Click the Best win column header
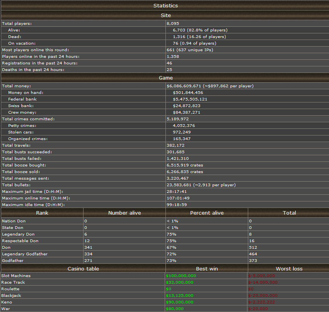329x312 pixels. [x=207, y=269]
